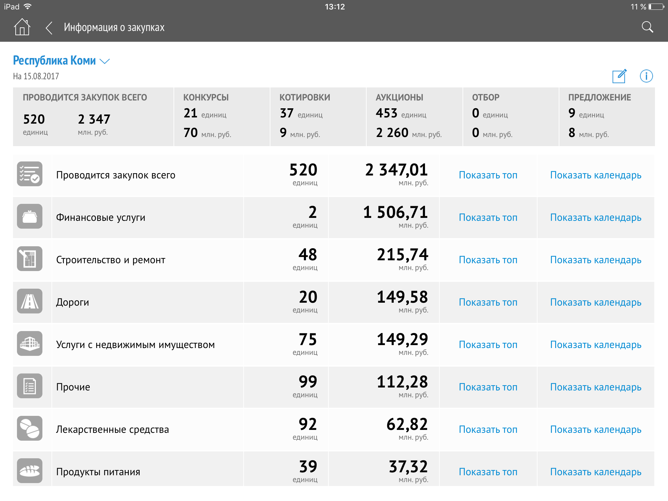Open the info circle icon

tap(646, 76)
